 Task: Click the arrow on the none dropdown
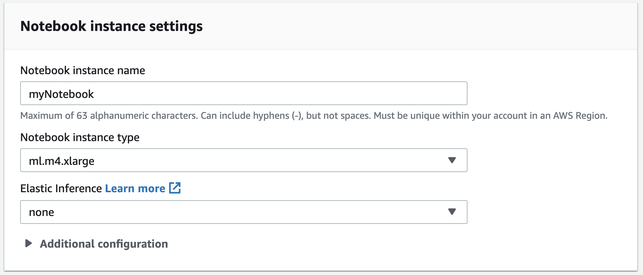452,212
